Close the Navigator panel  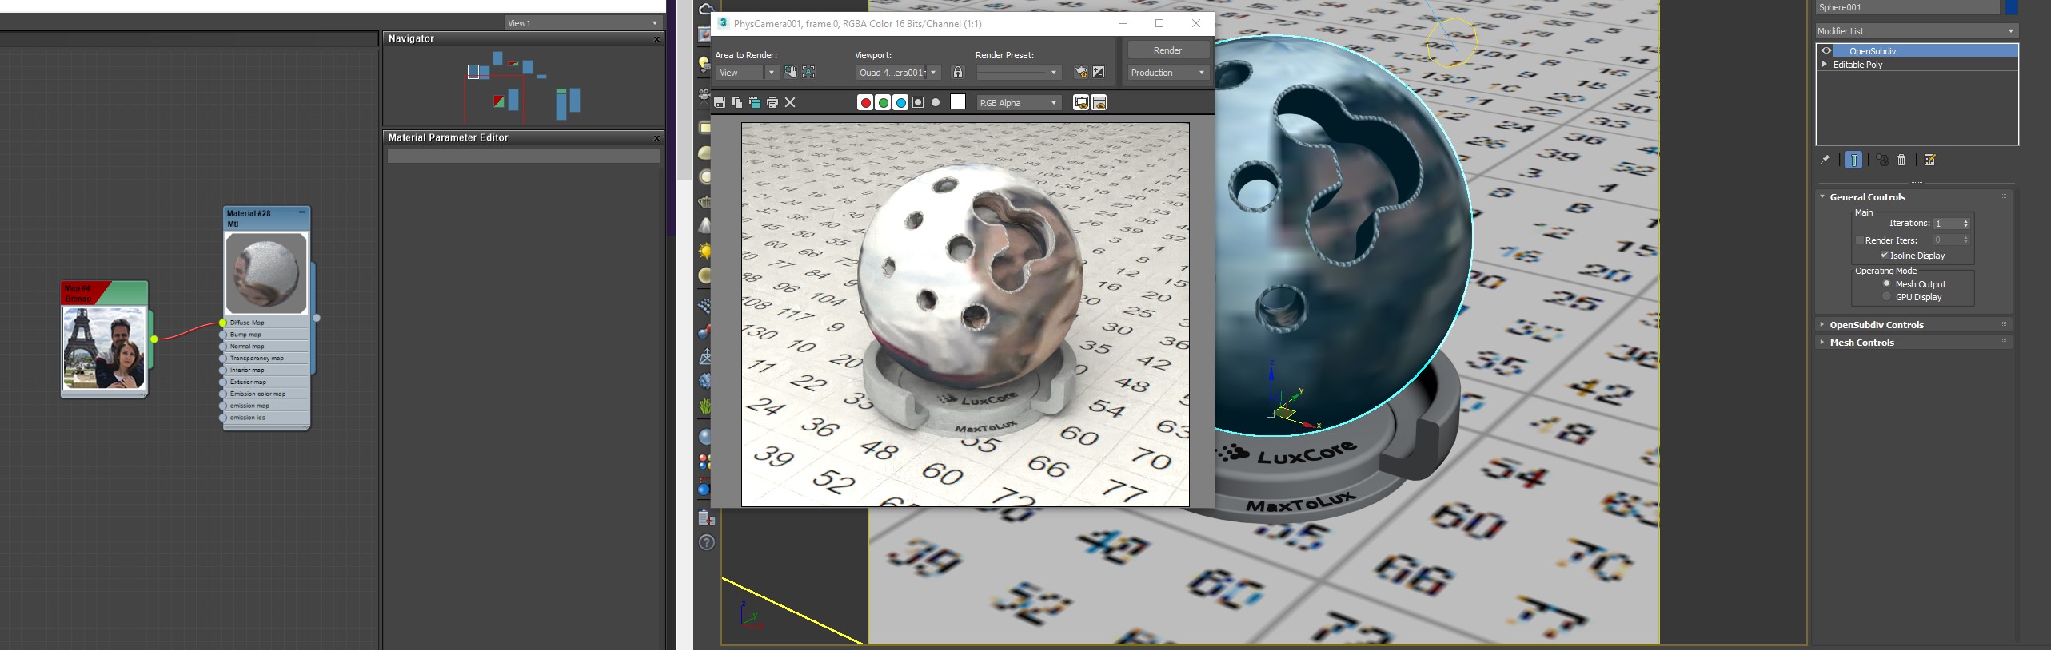coord(656,39)
